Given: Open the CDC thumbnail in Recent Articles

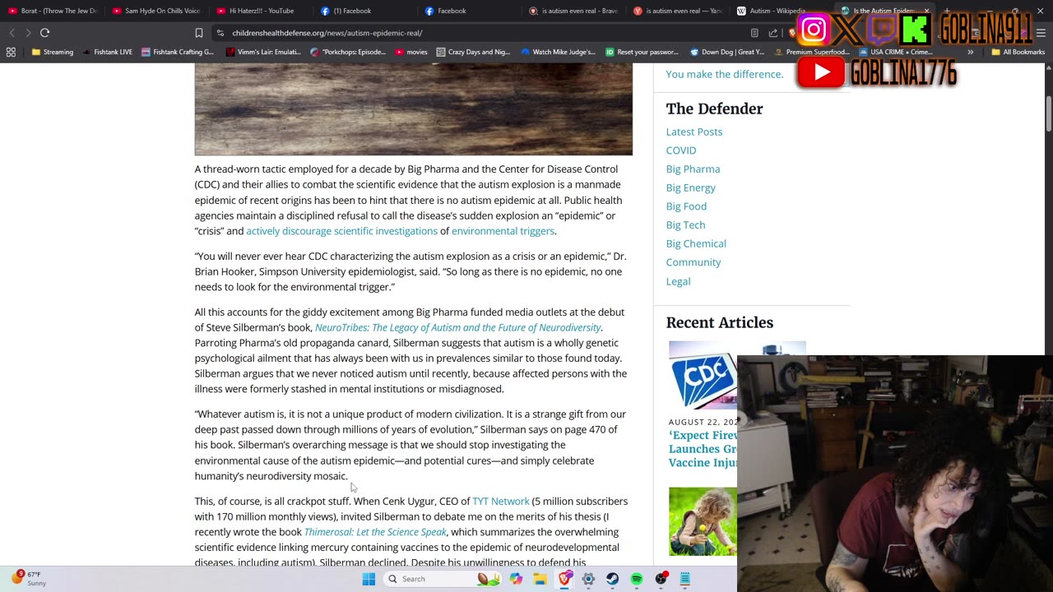Looking at the screenshot, I should pyautogui.click(x=703, y=376).
